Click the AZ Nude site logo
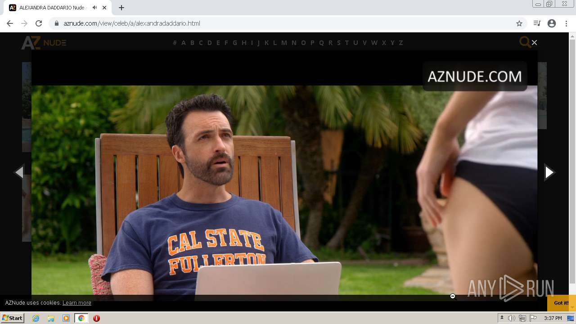This screenshot has width=576, height=324. (44, 43)
